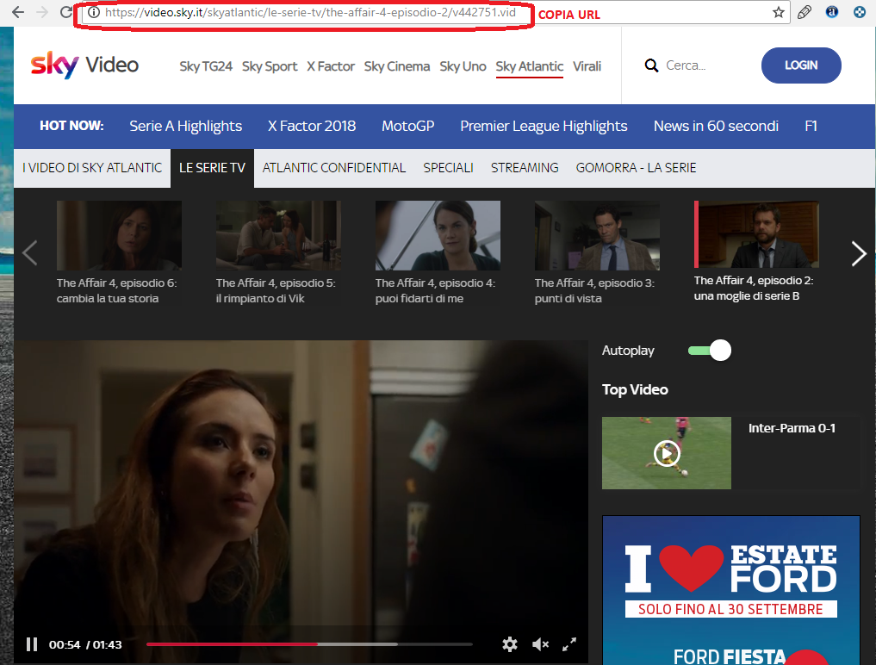Click the LOGIN button
This screenshot has width=876, height=665.
801,65
